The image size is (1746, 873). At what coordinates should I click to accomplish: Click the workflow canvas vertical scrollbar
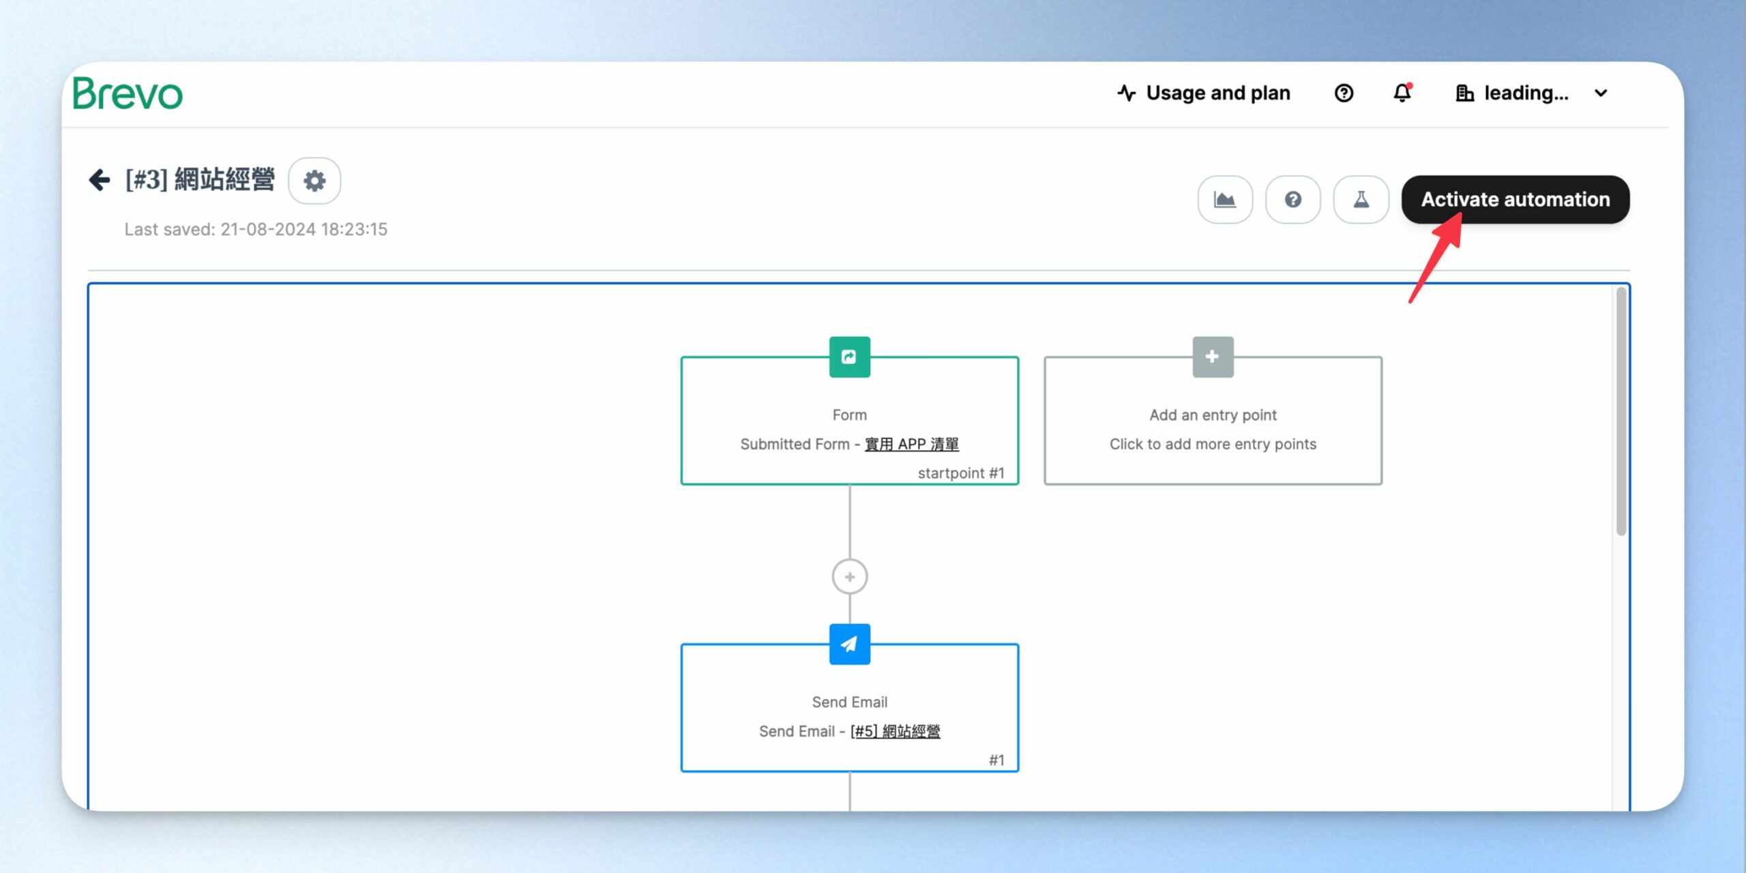tap(1621, 411)
